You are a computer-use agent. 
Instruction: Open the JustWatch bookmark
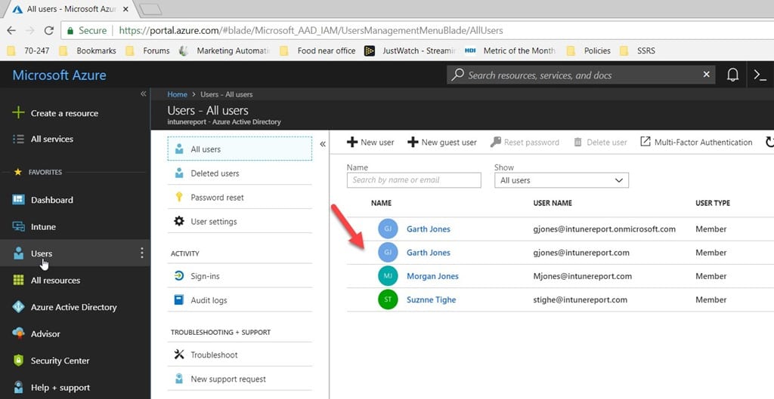tap(410, 51)
